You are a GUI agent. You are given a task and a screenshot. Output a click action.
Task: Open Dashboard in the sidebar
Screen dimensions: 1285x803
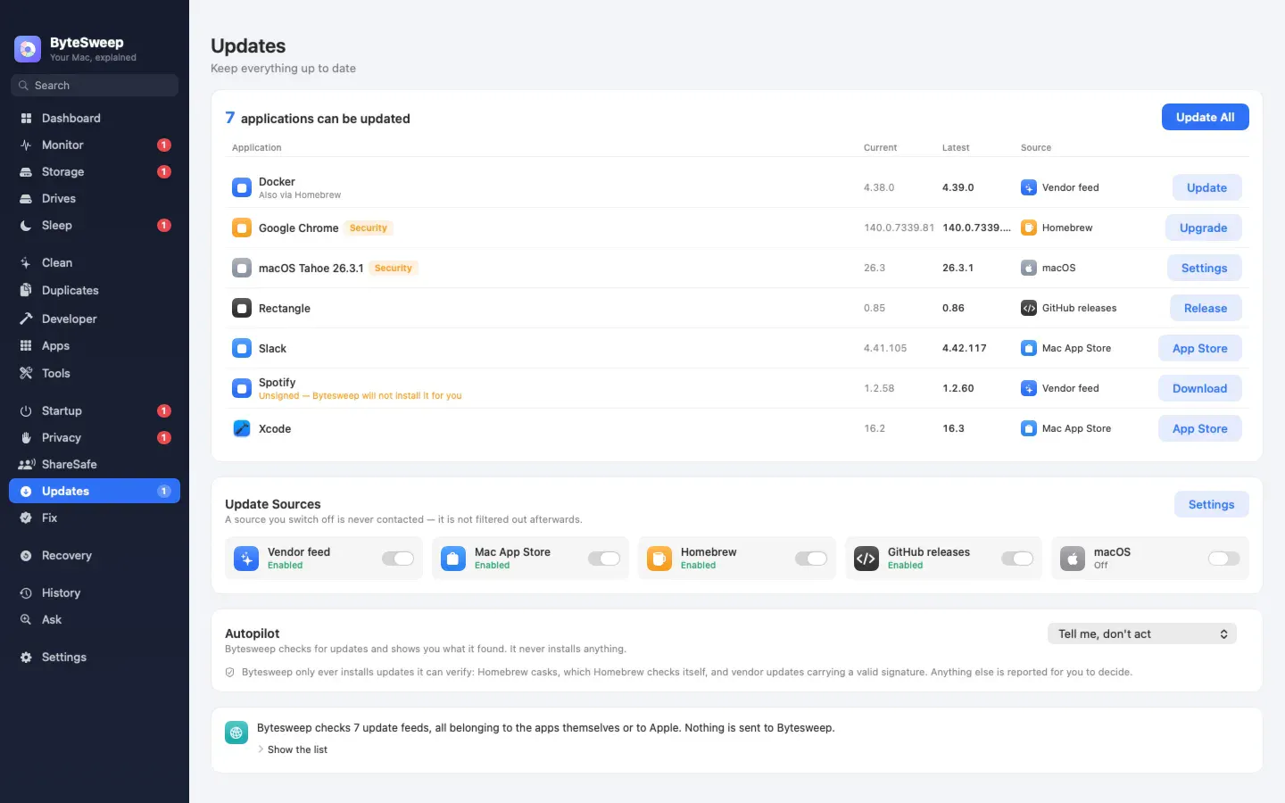pyautogui.click(x=95, y=118)
